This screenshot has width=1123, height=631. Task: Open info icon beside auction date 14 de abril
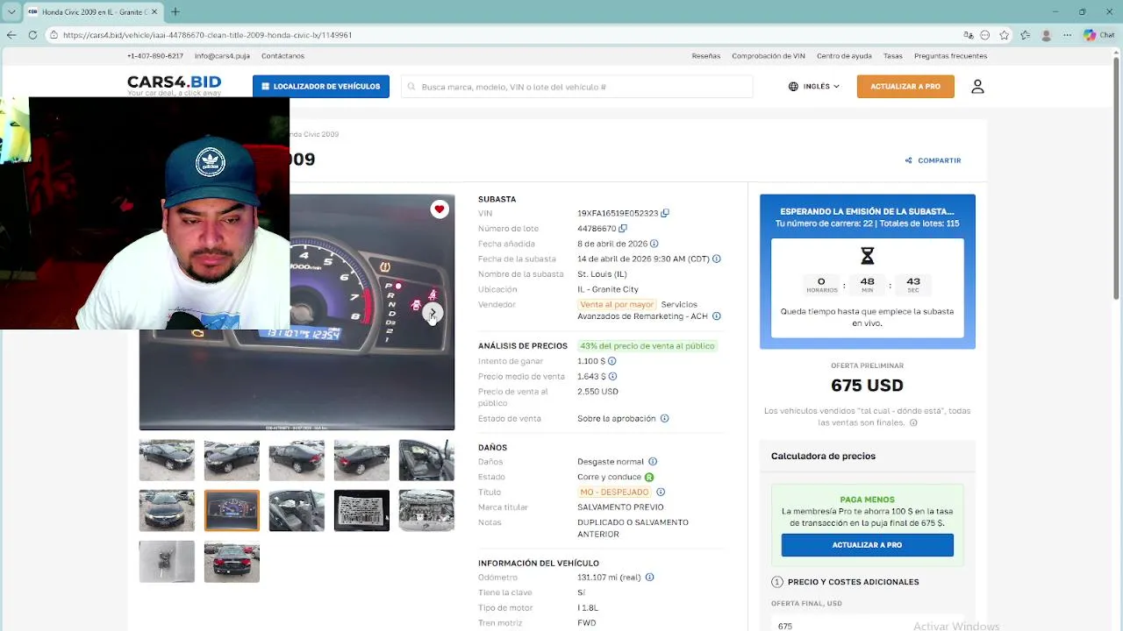[x=717, y=259]
